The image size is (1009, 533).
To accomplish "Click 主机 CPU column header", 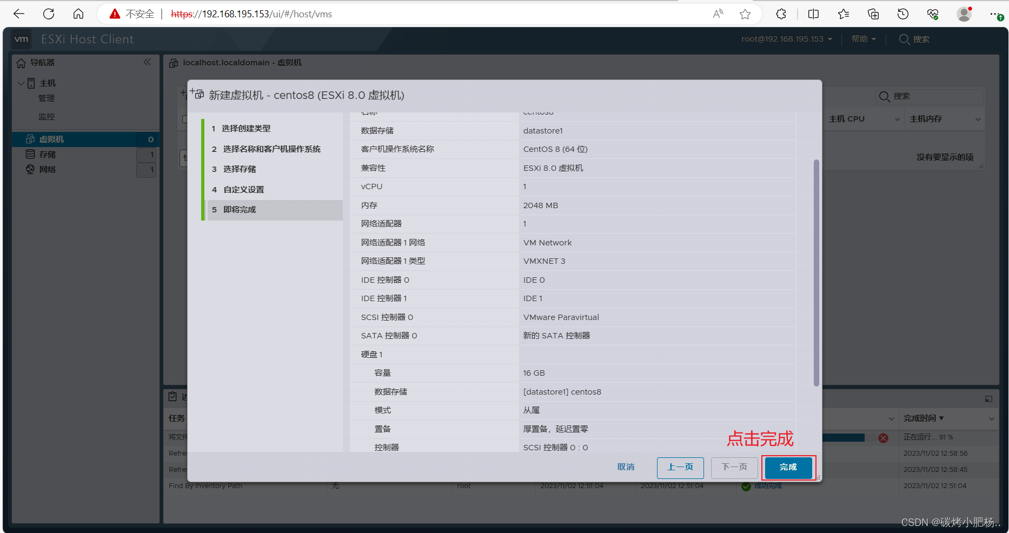I will [847, 119].
